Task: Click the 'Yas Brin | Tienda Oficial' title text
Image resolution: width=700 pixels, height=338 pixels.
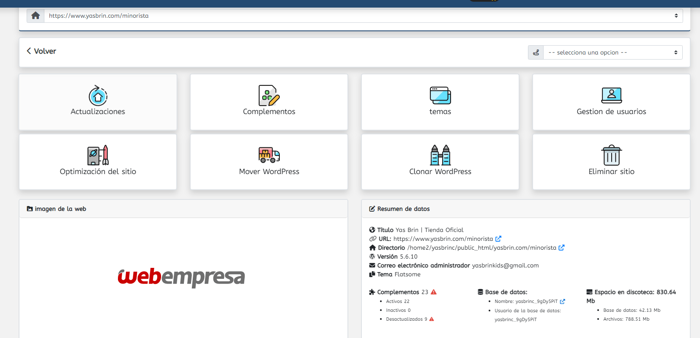Action: pyautogui.click(x=429, y=230)
